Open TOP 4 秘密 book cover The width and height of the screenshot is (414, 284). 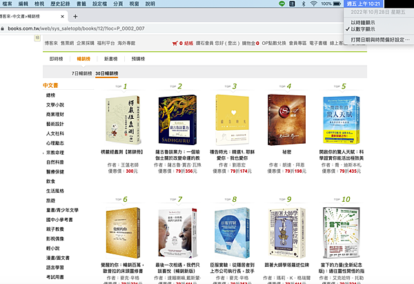(x=287, y=120)
